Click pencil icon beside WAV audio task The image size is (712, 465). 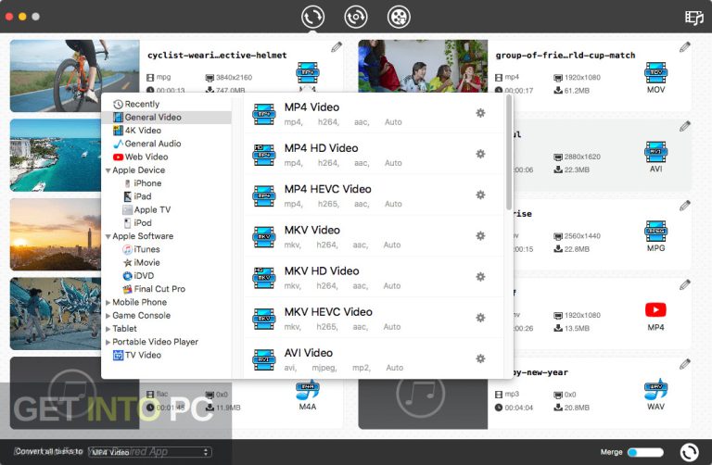[x=685, y=364]
